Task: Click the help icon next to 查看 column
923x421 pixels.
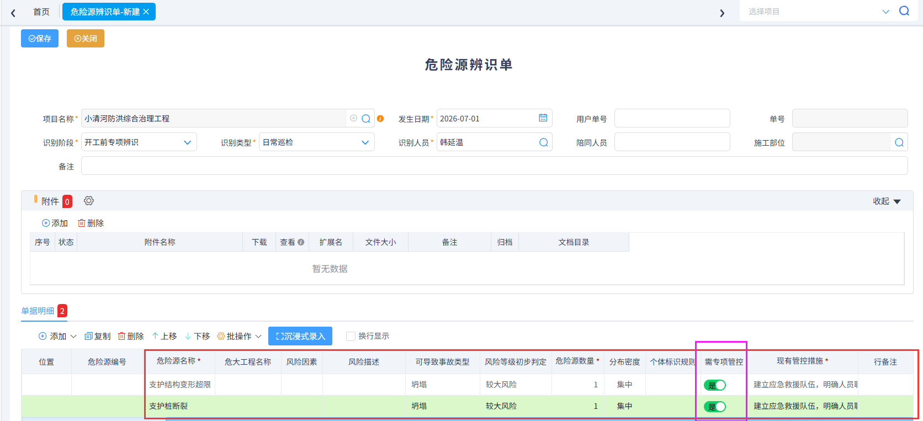Action: [301, 242]
